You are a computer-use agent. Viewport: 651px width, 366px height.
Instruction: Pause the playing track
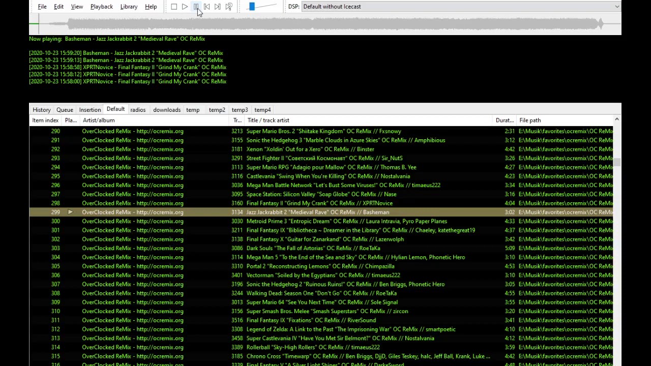(x=196, y=7)
